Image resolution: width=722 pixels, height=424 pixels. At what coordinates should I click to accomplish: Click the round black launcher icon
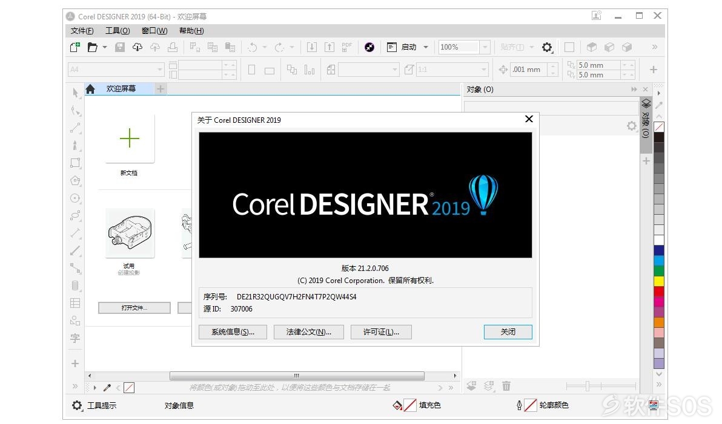click(369, 47)
